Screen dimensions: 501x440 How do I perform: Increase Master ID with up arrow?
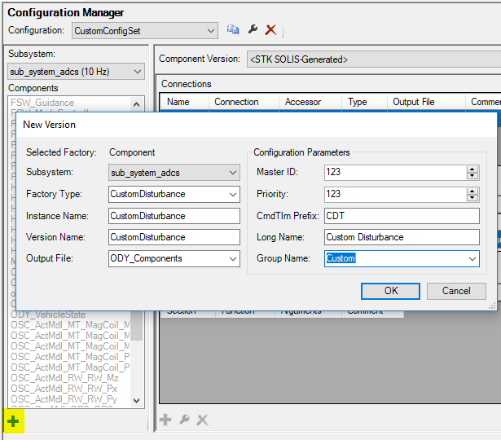472,169
